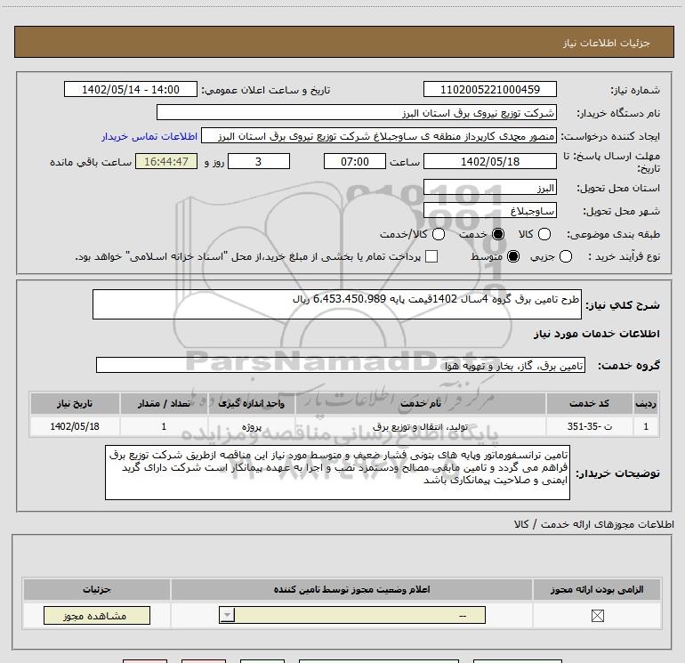Image resolution: width=685 pixels, height=663 pixels.
Task: Click remaining time field 16:44:47
Action: (x=166, y=162)
